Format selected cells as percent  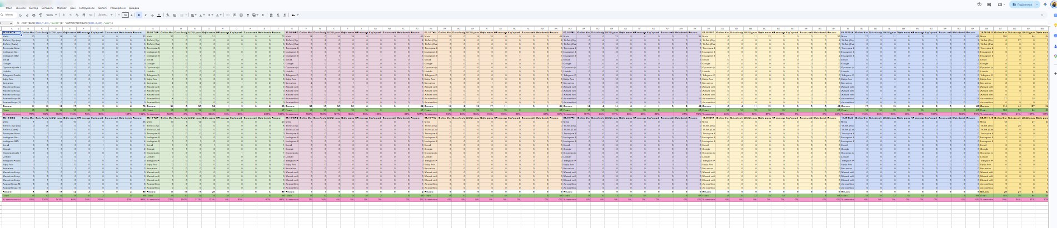(x=71, y=15)
